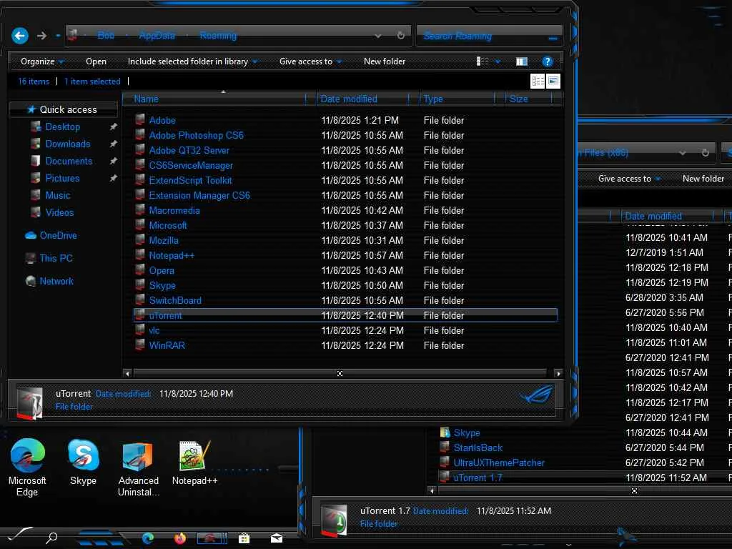Open the Microsoft Store taskbar icon
Image resolution: width=732 pixels, height=549 pixels.
[244, 538]
